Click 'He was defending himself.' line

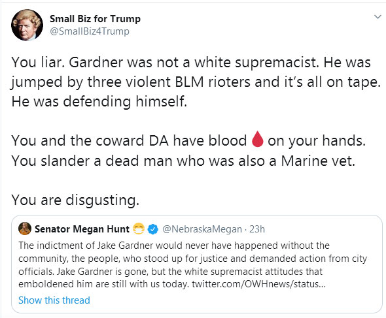click(x=99, y=101)
